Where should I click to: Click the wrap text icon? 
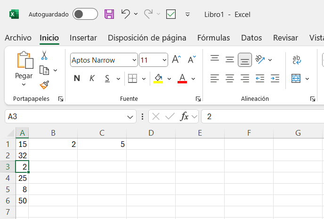click(297, 60)
